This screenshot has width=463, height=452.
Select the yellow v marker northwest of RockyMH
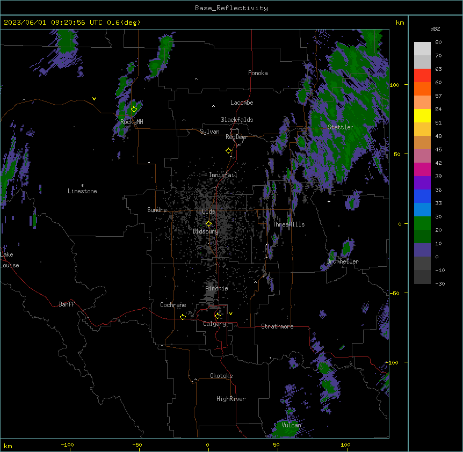[x=94, y=99]
